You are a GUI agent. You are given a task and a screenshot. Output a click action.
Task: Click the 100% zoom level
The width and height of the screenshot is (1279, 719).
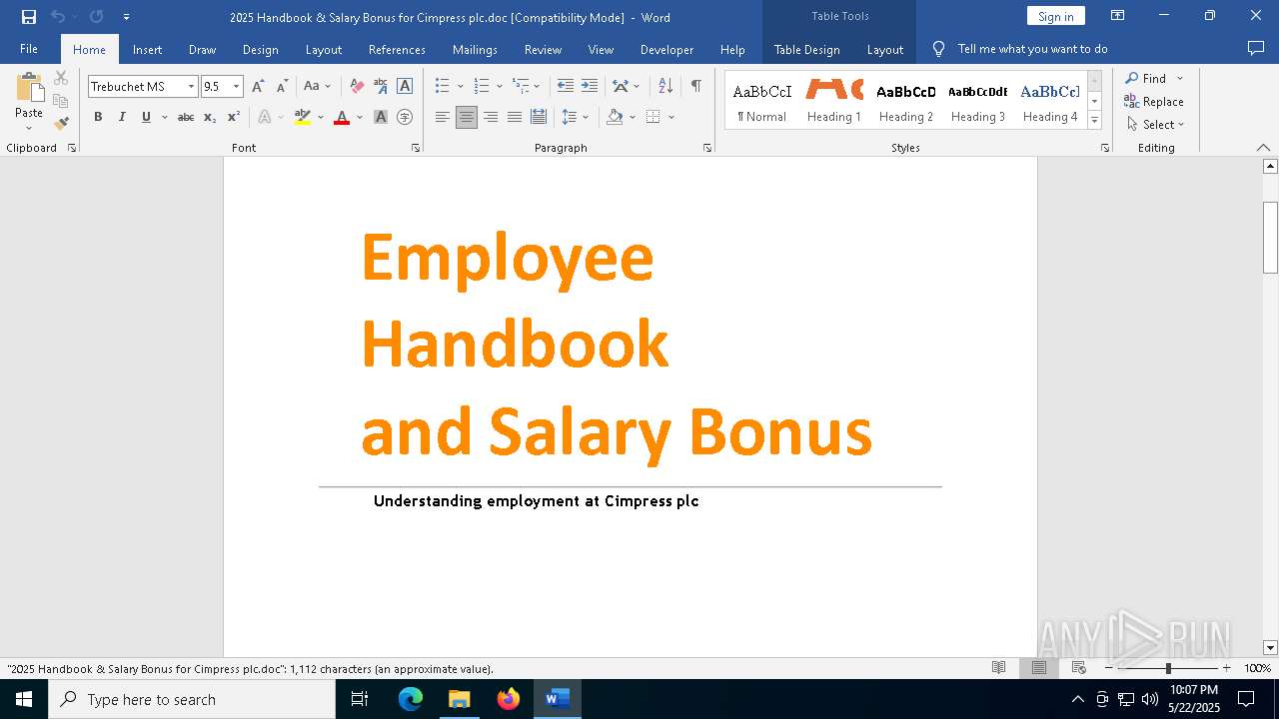[1257, 668]
